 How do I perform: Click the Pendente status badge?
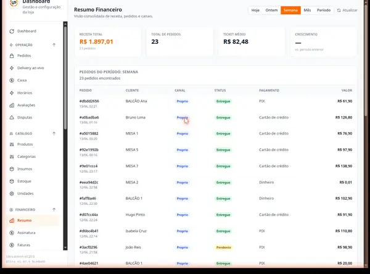223,247
